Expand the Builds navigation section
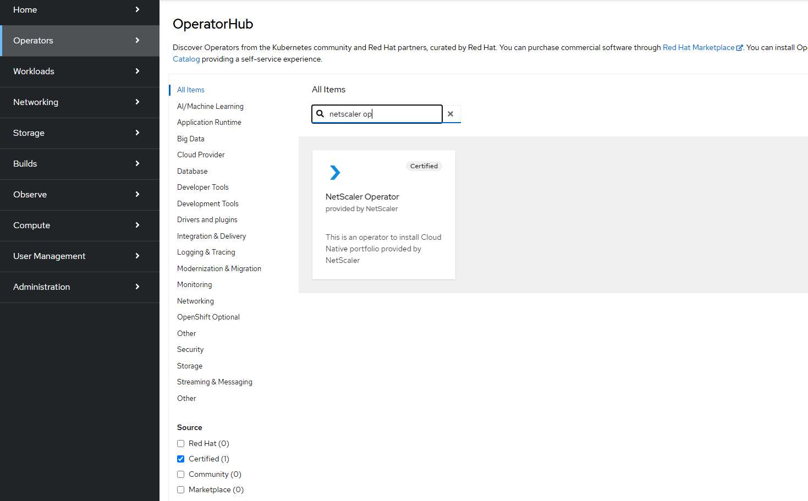Viewport: 808px width, 501px height. (80, 164)
